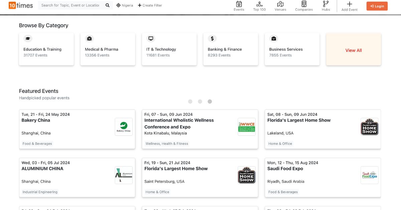The width and height of the screenshot is (401, 210).
Task: Open the Events icon in the header
Action: click(x=239, y=4)
